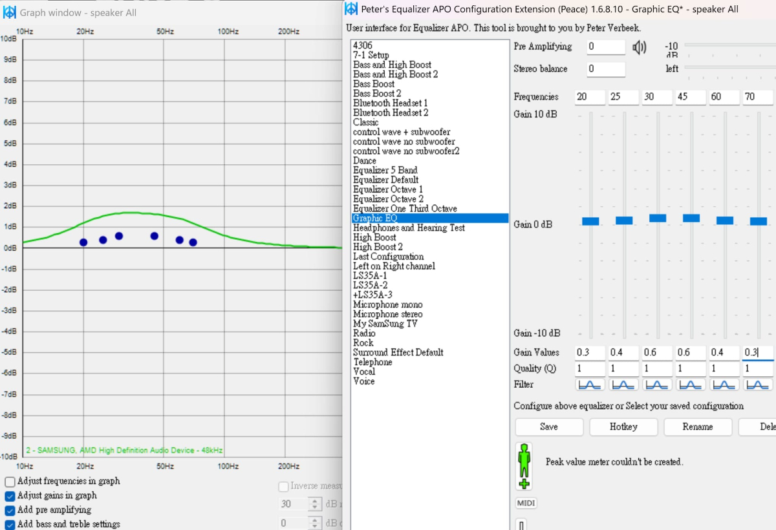Viewport: 776px width, 530px height.
Task: Click the green person add-speaker icon
Action: pos(524,466)
